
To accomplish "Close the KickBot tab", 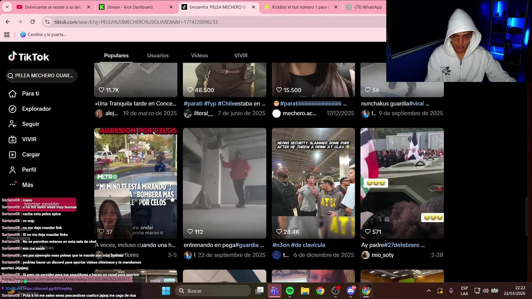I will [x=336, y=7].
